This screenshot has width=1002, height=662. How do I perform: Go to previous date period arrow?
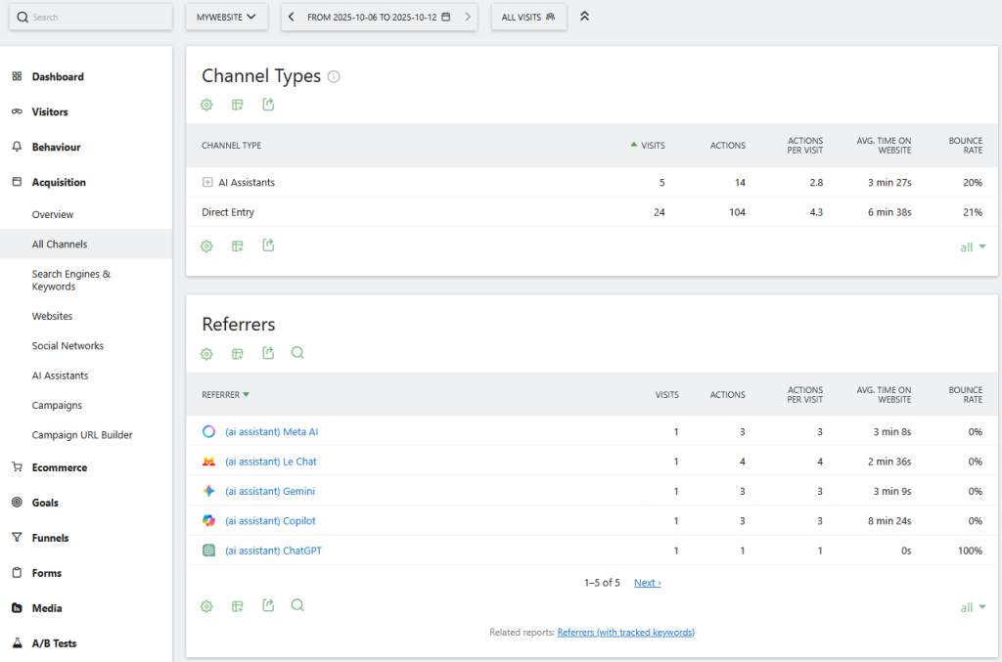pos(292,17)
